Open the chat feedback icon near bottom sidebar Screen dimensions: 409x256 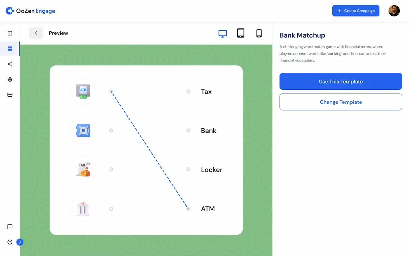tap(10, 227)
